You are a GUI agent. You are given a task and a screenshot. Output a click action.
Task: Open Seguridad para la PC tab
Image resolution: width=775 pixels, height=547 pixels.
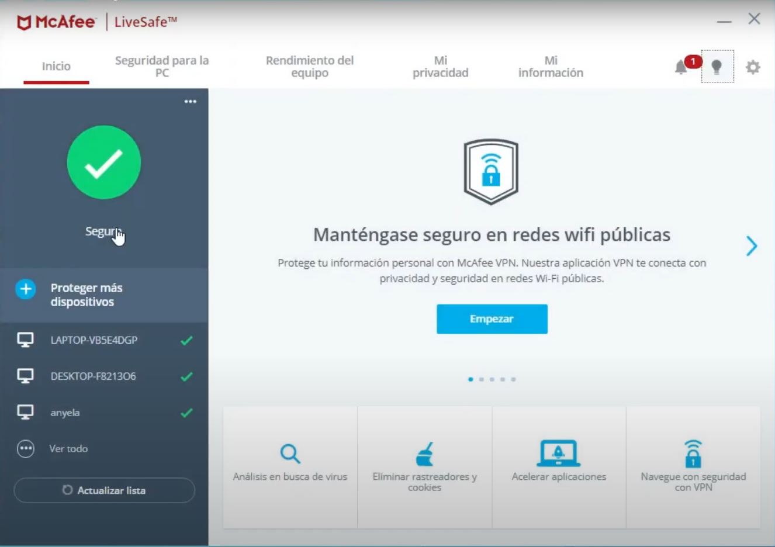[162, 67]
